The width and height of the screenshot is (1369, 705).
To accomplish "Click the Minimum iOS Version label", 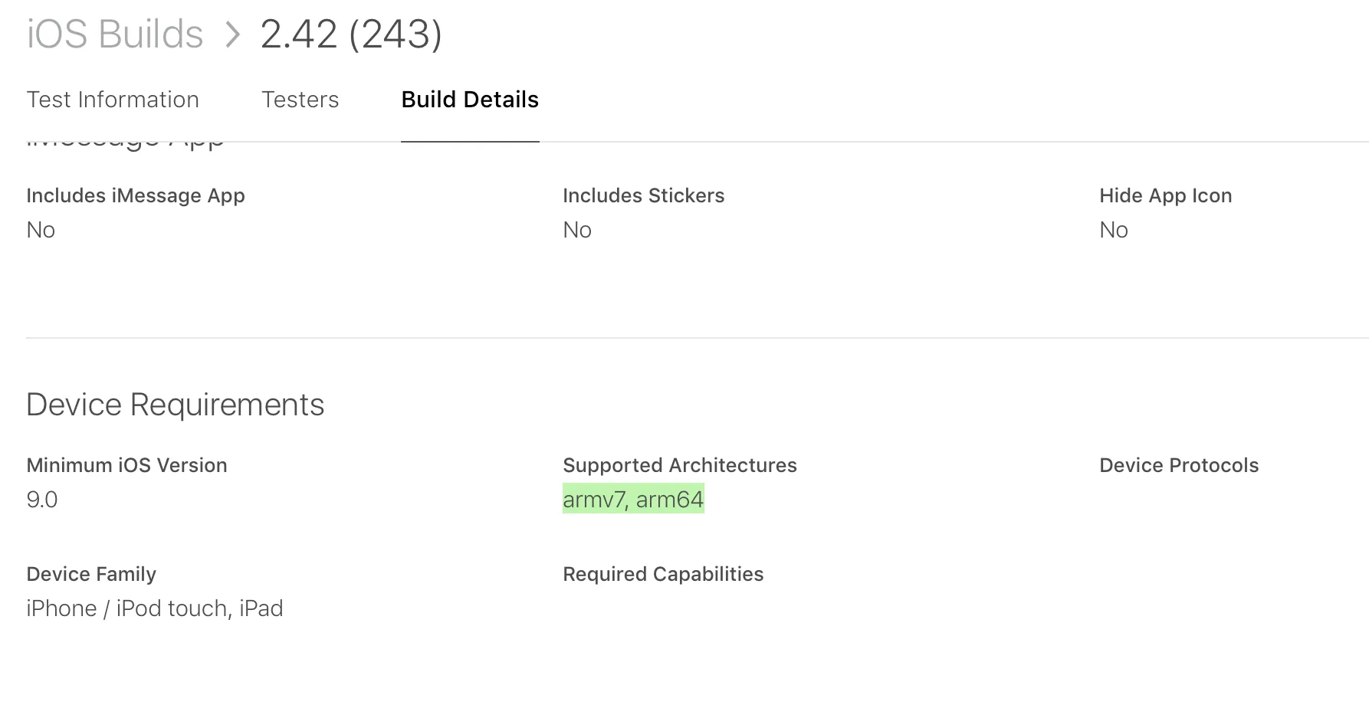I will [126, 465].
